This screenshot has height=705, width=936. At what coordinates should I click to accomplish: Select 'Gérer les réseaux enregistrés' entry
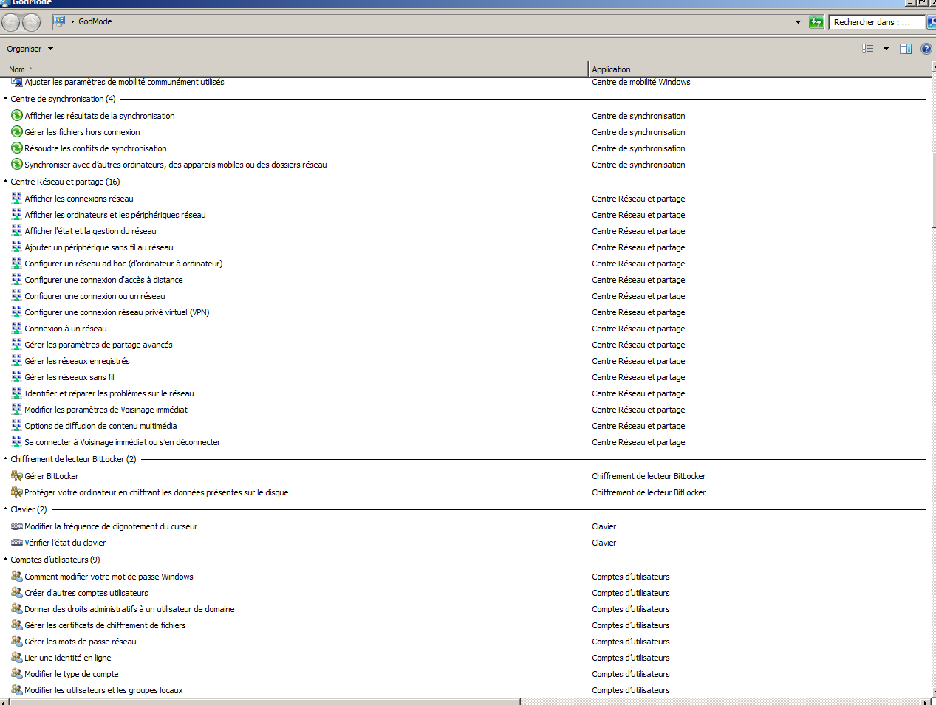click(x=77, y=361)
